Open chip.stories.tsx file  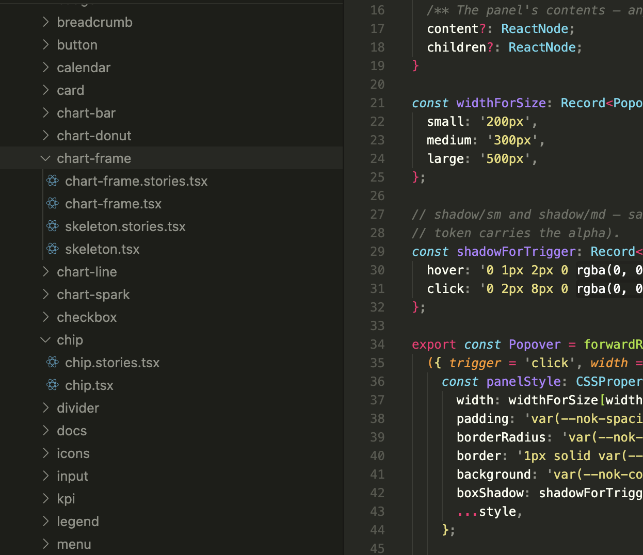[112, 363]
